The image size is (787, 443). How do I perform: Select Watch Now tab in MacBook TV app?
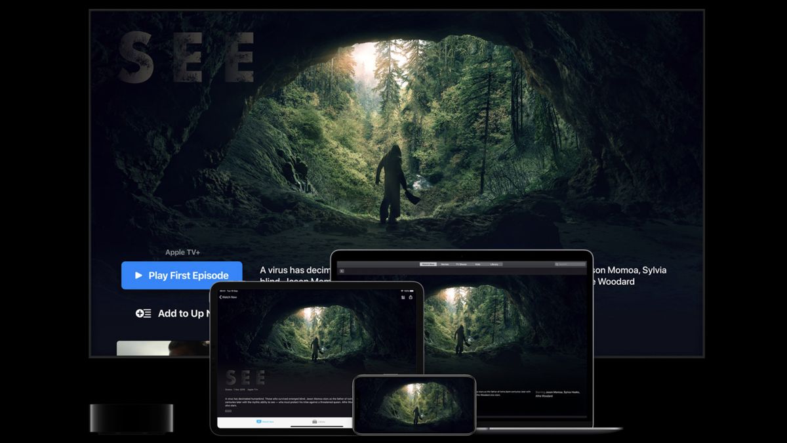[x=428, y=264]
